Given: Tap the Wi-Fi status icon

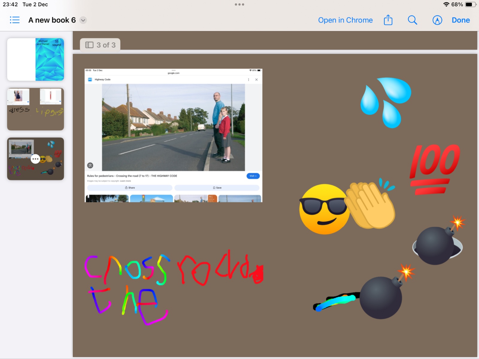Looking at the screenshot, I should 446,4.
